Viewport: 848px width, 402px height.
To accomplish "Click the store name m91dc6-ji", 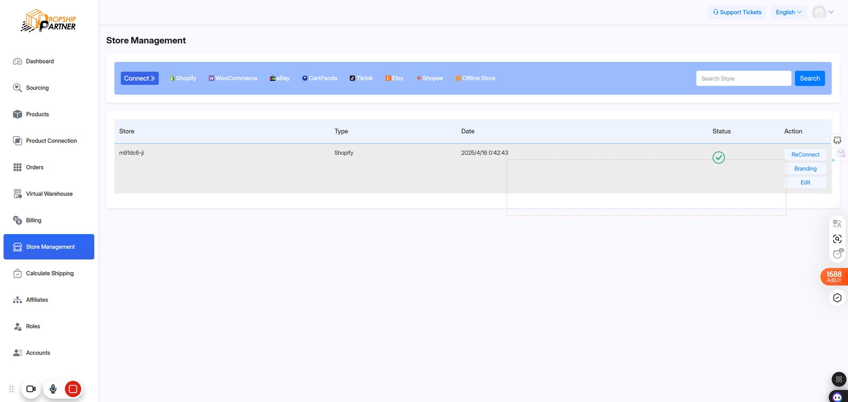I will [131, 153].
